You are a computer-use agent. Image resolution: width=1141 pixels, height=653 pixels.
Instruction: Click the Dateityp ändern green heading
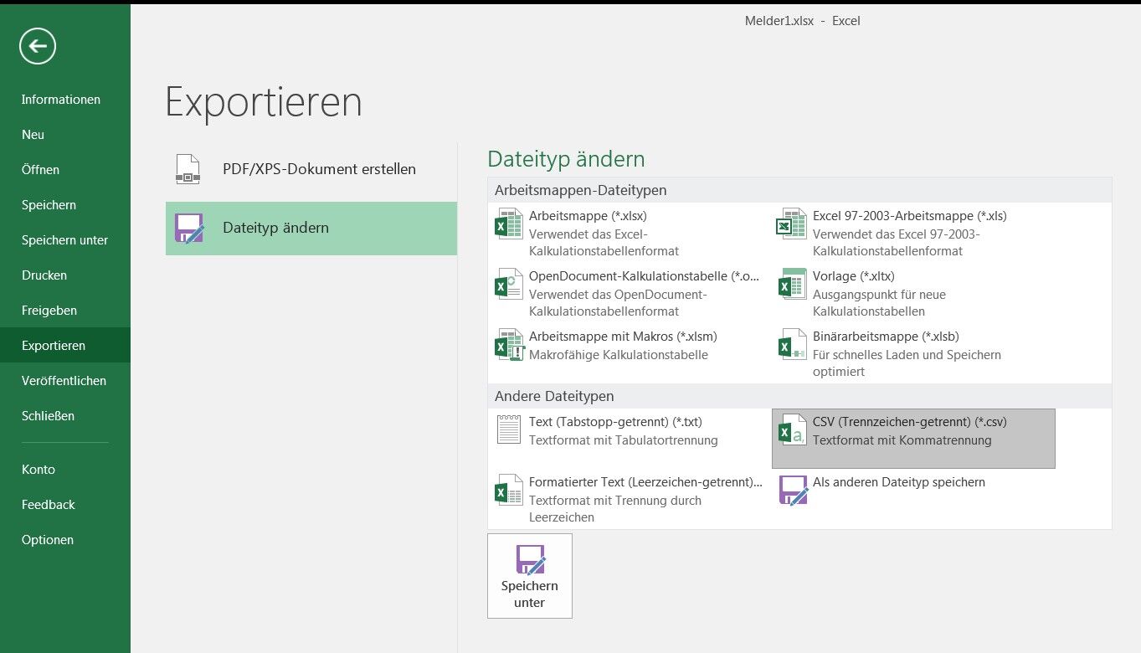coord(566,159)
